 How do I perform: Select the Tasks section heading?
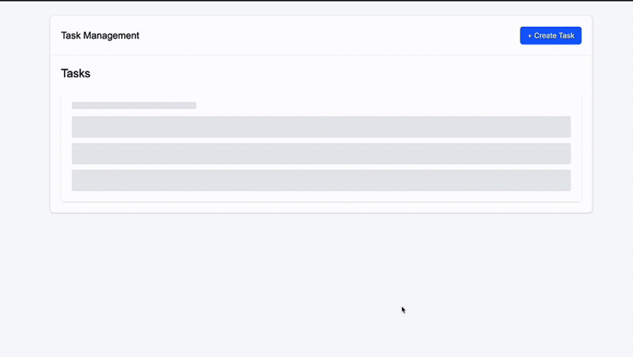point(75,74)
